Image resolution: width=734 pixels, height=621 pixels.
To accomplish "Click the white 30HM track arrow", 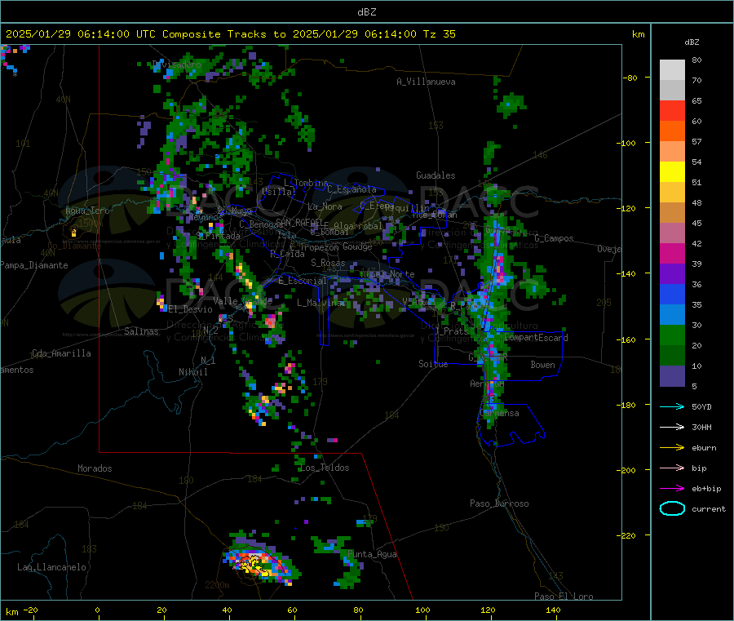I will click(672, 427).
